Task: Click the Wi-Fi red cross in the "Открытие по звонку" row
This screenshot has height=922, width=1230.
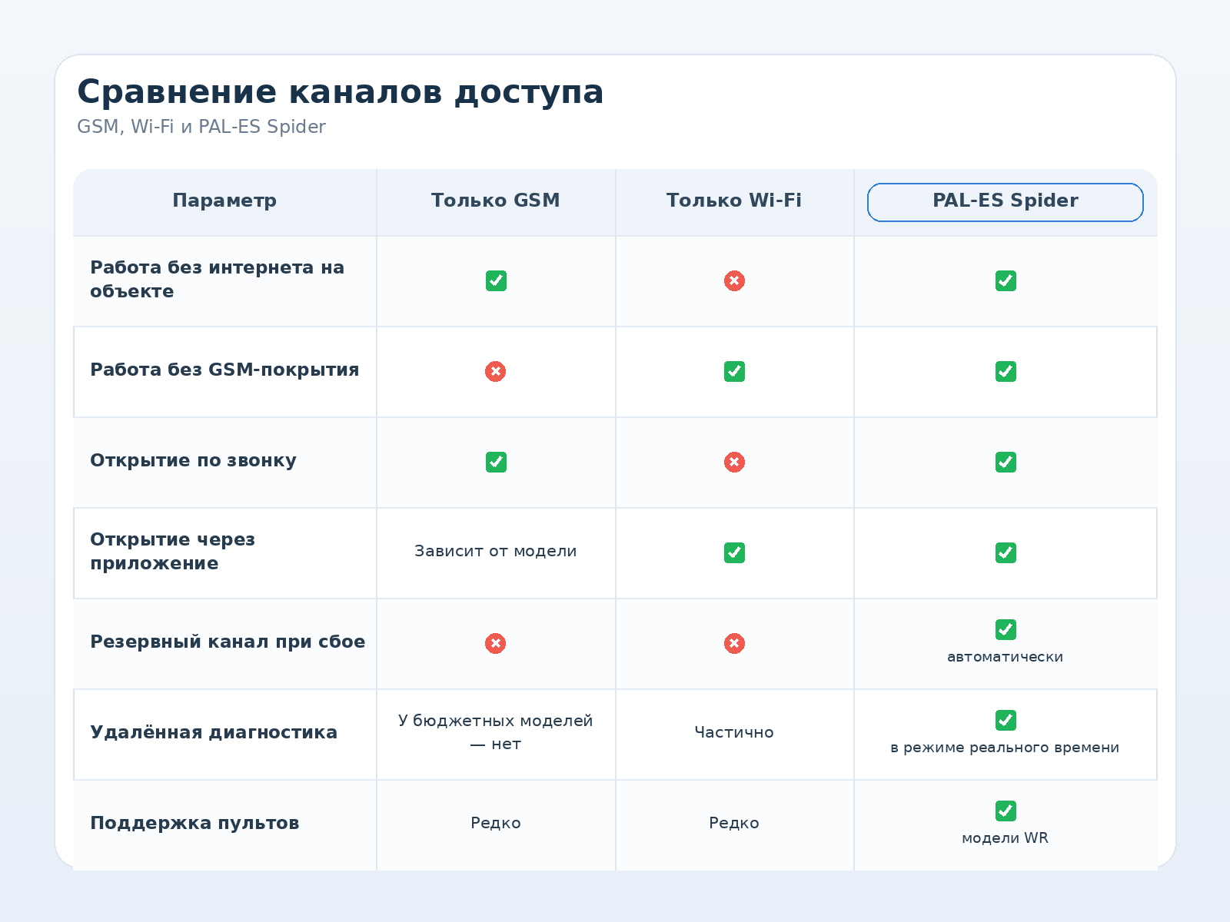Action: tap(734, 462)
